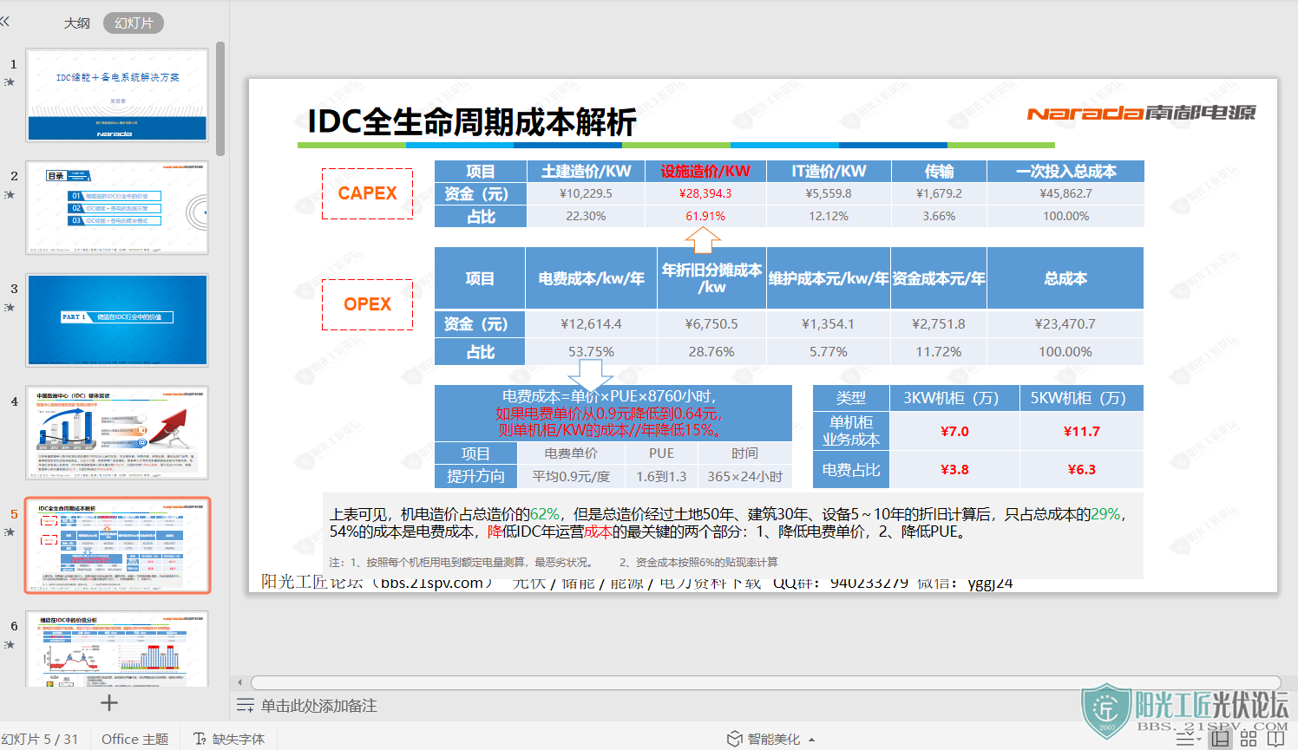
Task: Click the ¥12,614.4 cell in OPEX table
Action: (x=591, y=323)
